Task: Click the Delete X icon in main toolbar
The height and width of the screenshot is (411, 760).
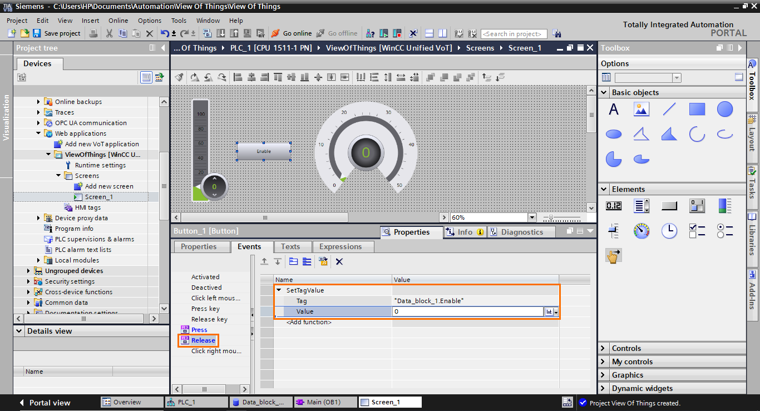Action: (x=150, y=33)
